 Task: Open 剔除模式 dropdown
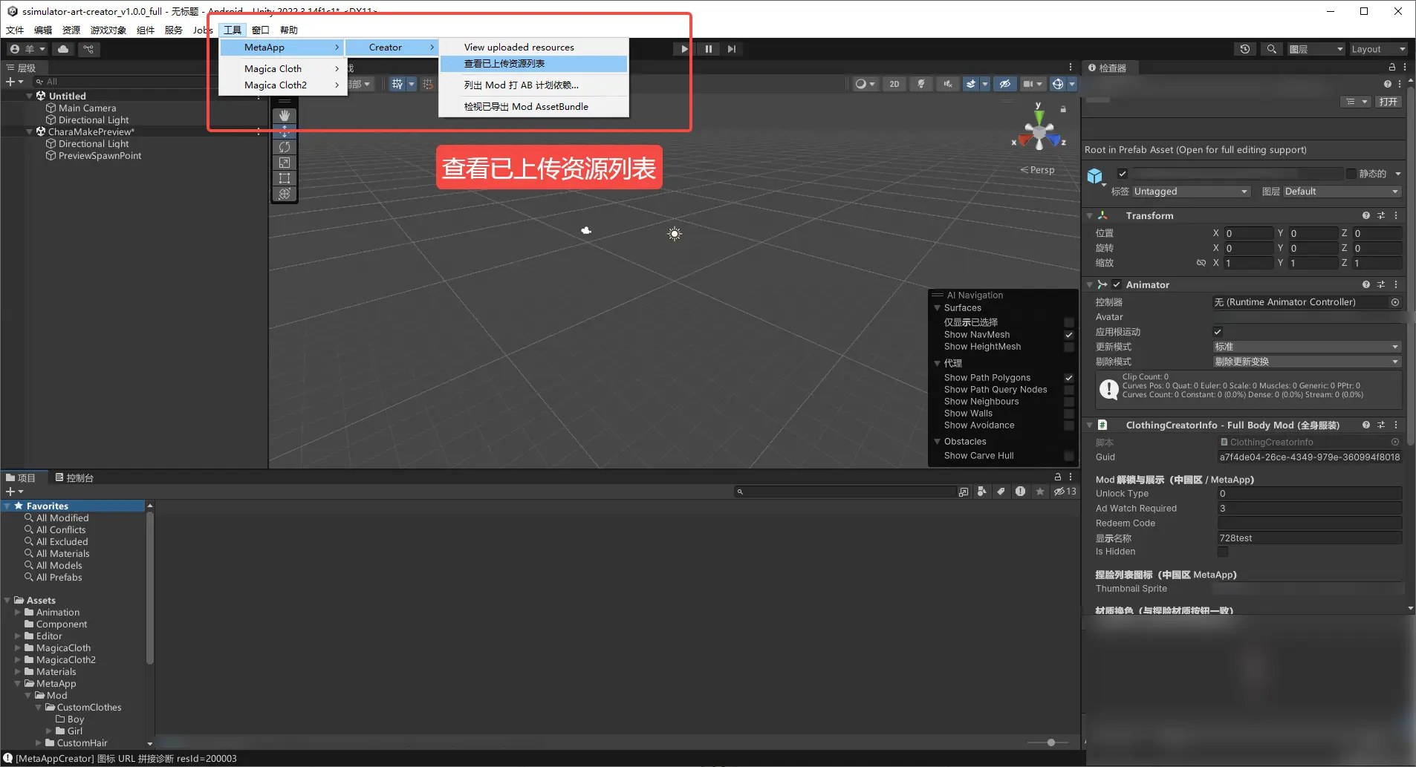(x=1307, y=362)
